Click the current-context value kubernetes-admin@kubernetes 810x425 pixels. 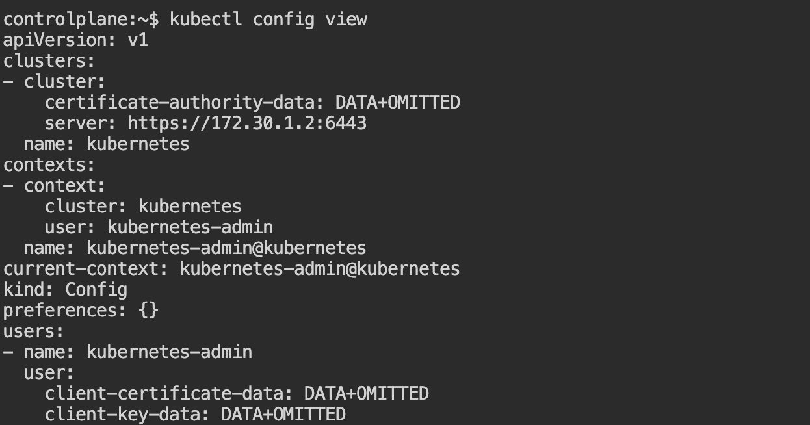pyautogui.click(x=320, y=268)
